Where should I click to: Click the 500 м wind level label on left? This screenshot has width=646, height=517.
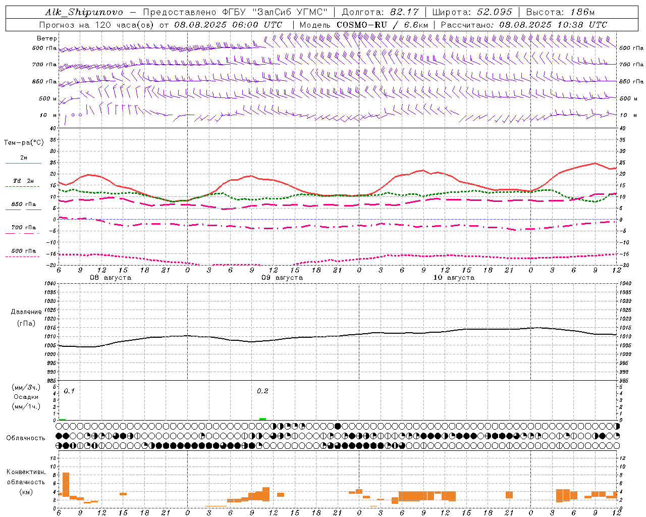click(48, 98)
